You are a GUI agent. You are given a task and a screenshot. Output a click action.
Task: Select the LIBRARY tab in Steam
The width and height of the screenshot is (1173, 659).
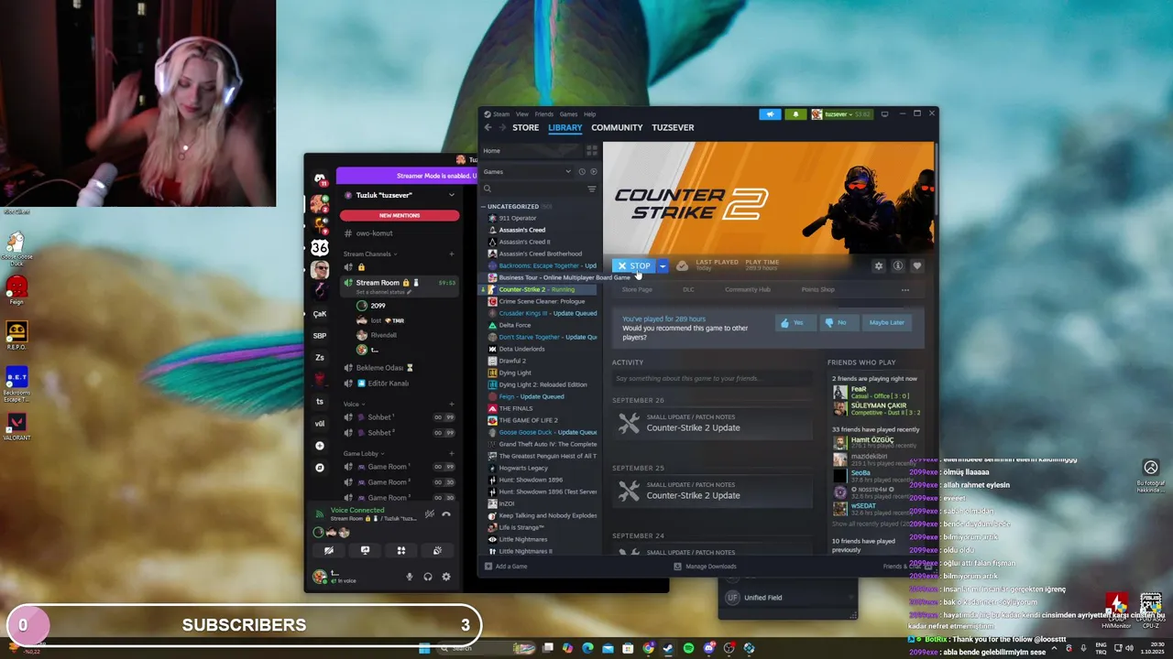coord(565,127)
